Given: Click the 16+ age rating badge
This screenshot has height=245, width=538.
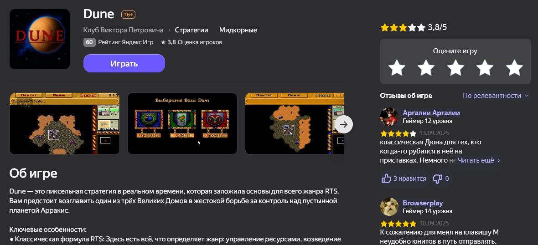Looking at the screenshot, I should tap(128, 15).
